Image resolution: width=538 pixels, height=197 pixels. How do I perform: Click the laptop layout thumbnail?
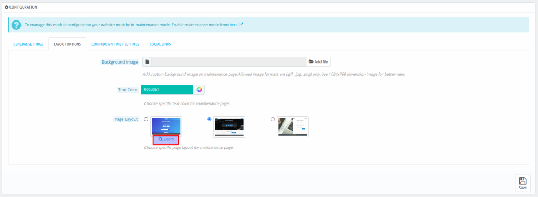pos(293,127)
